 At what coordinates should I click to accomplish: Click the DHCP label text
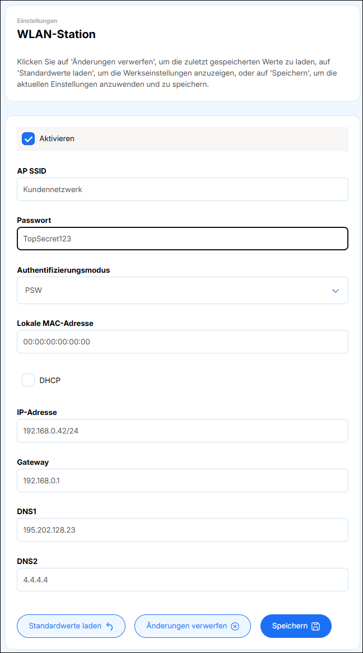click(x=50, y=380)
